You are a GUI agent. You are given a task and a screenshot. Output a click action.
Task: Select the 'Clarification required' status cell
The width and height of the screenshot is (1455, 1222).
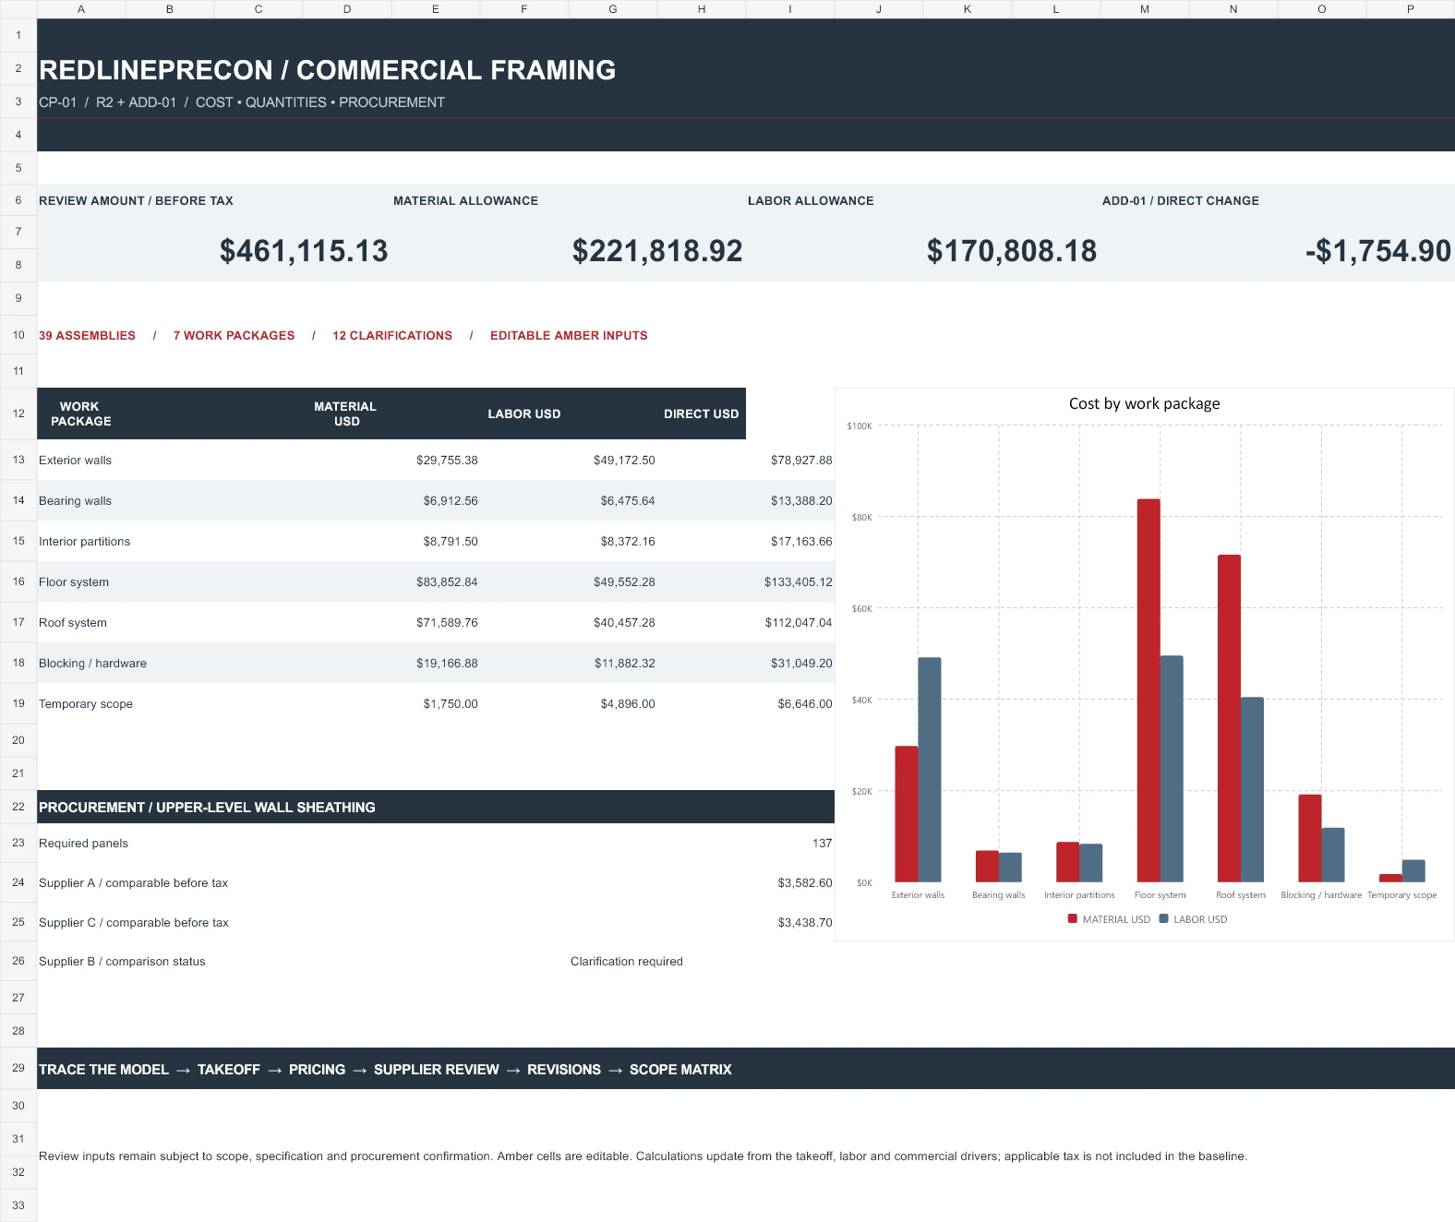coord(627,962)
